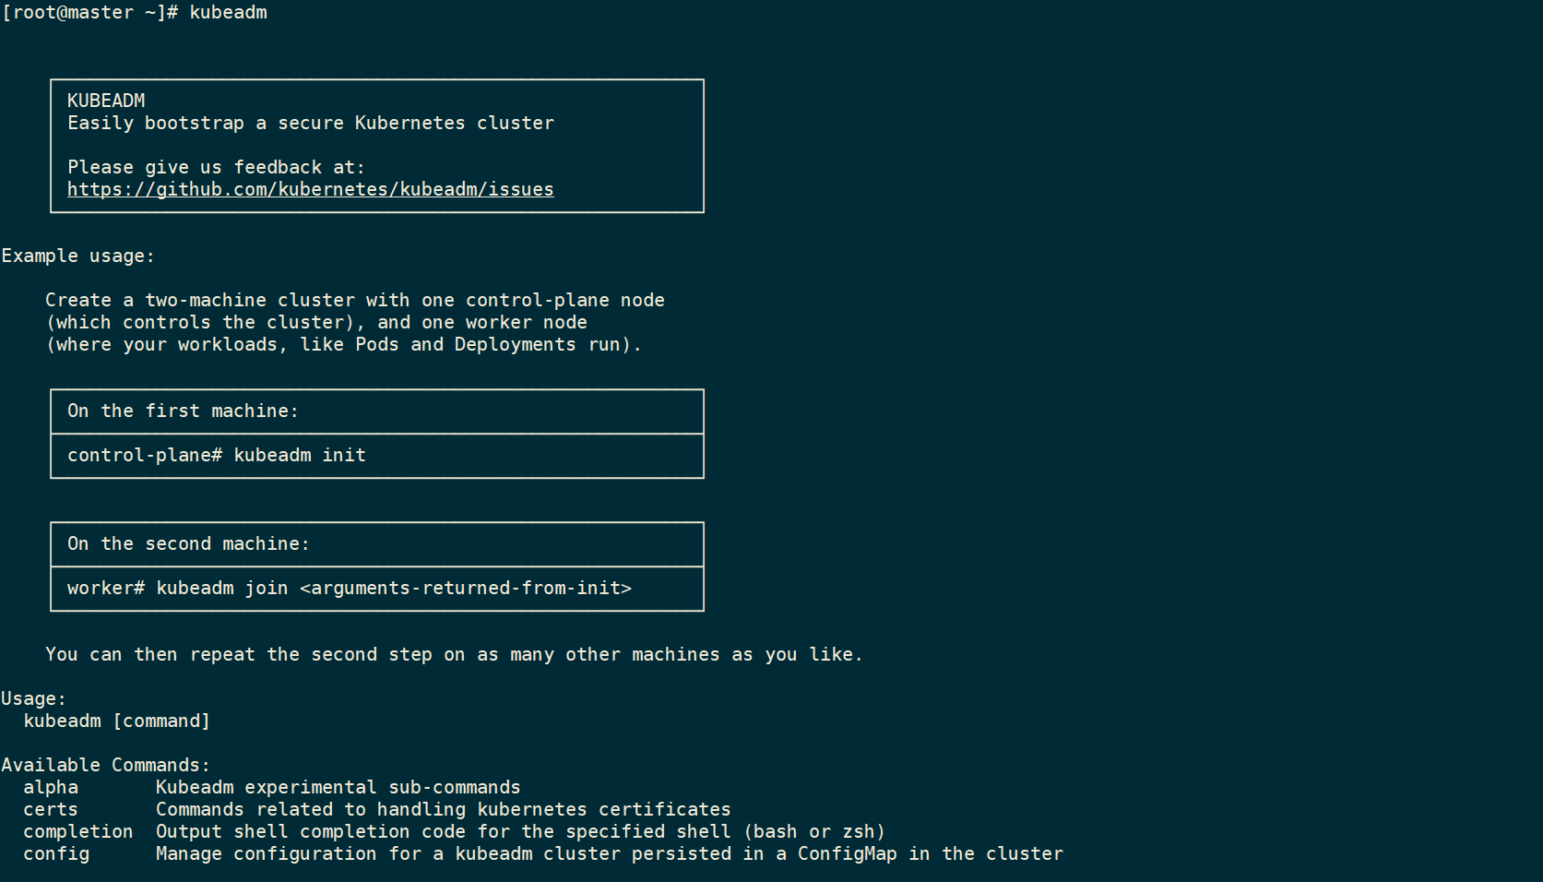The width and height of the screenshot is (1543, 882).
Task: Click the '<arguments-returned-from-init>' placeholder
Action: coord(466,588)
